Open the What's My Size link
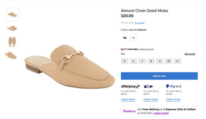 (147, 49)
